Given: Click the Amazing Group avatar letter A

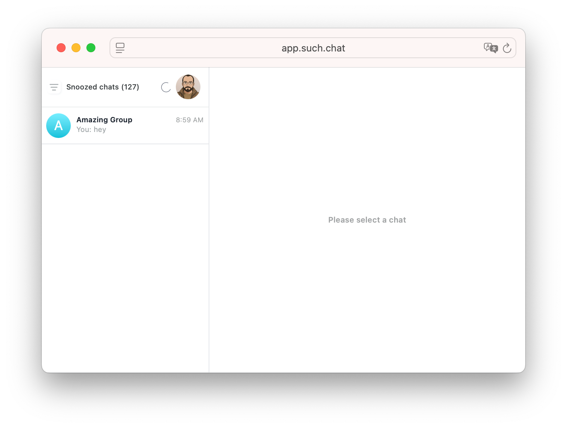Looking at the screenshot, I should tap(58, 126).
